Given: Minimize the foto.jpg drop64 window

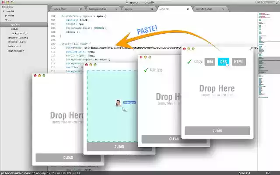Looking at the screenshot, I should tap(145, 57).
